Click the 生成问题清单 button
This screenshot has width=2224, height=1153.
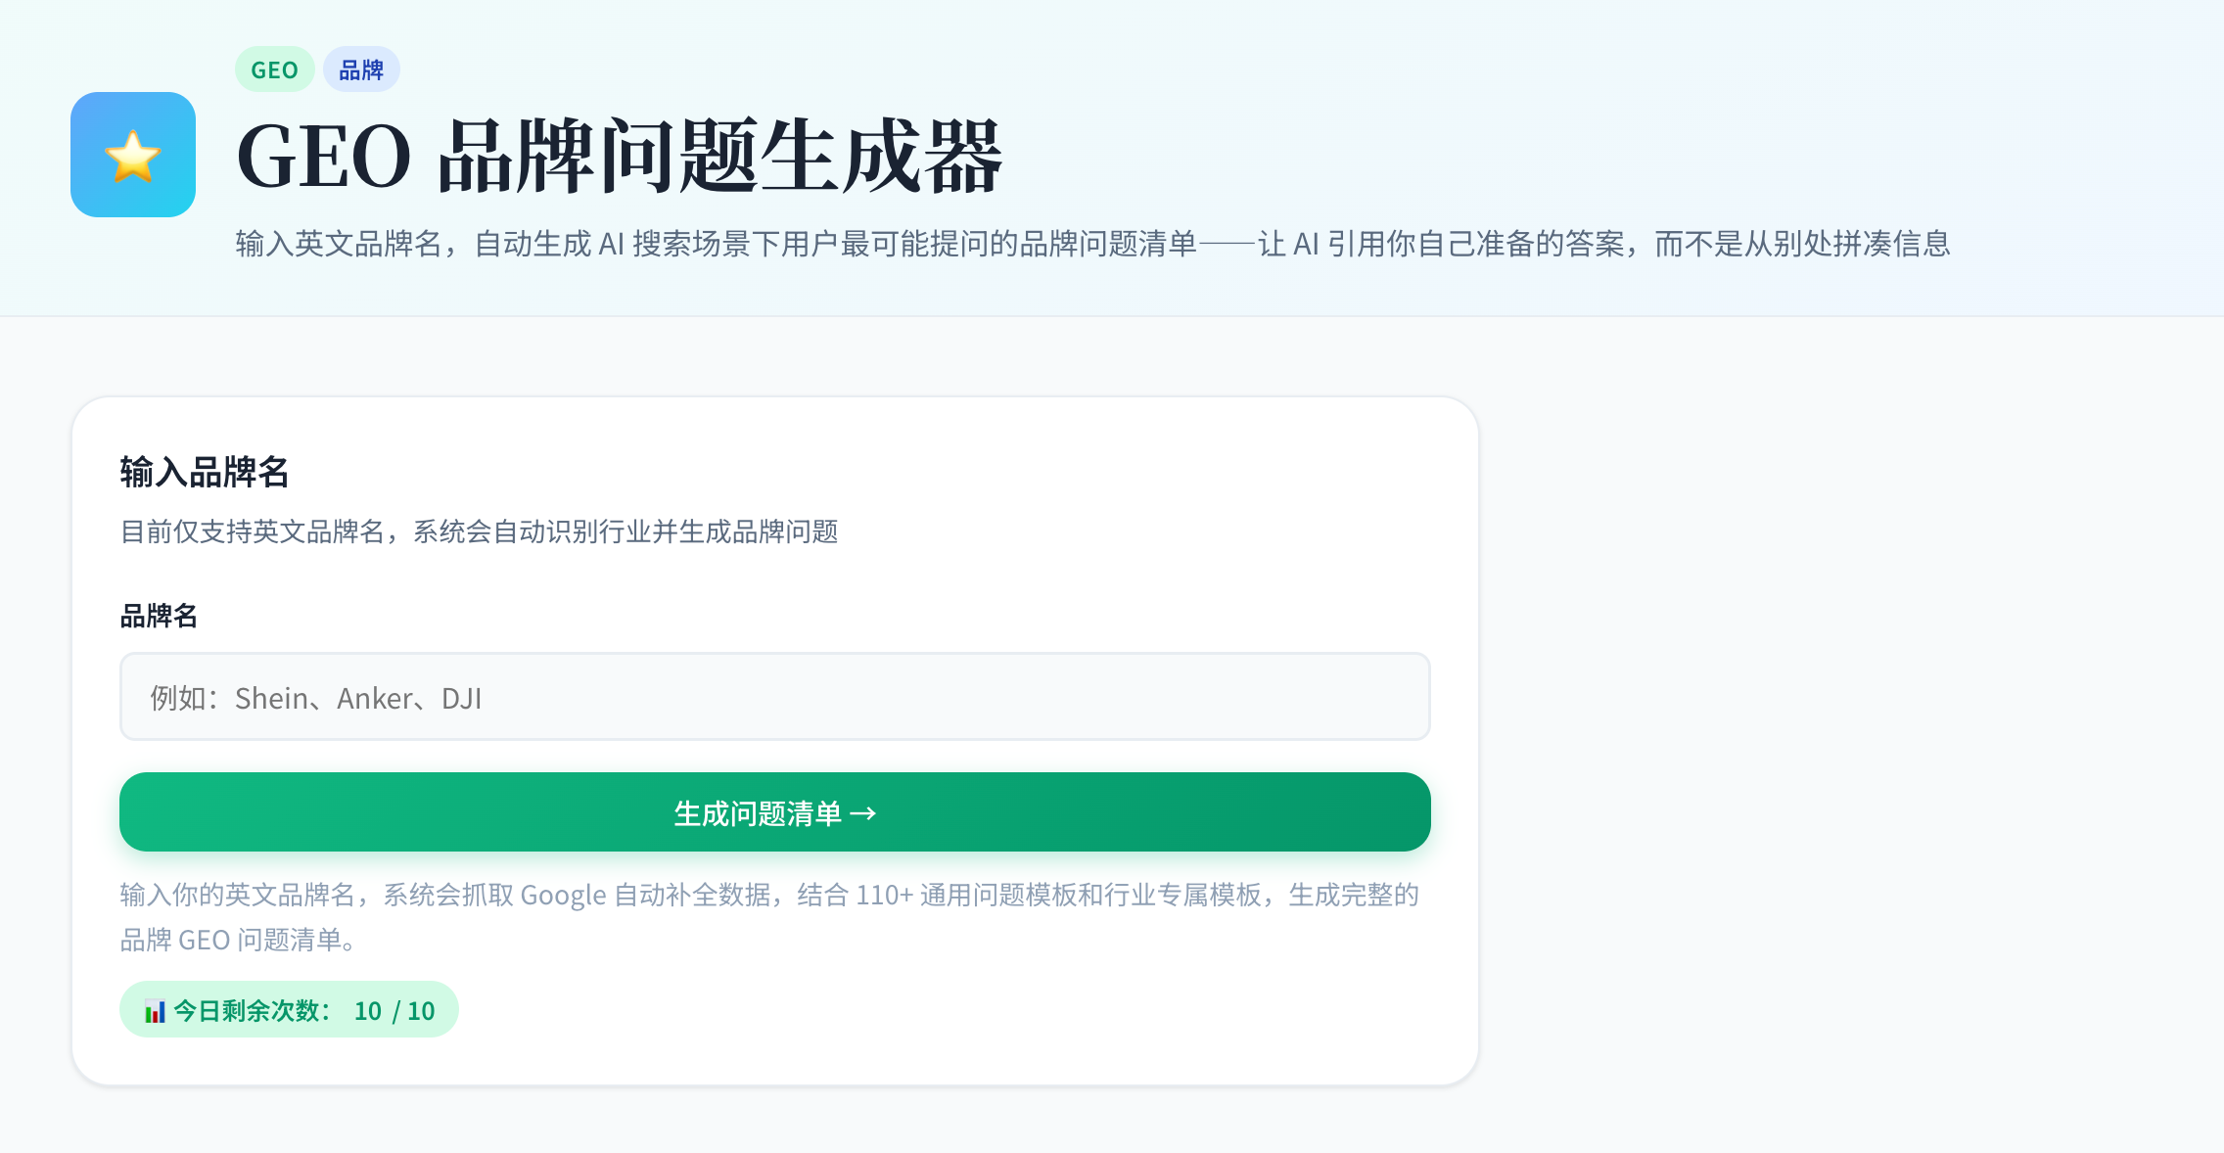point(758,813)
